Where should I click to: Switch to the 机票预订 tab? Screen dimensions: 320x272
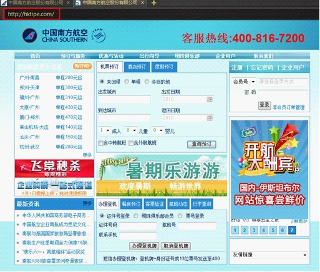pyautogui.click(x=109, y=67)
